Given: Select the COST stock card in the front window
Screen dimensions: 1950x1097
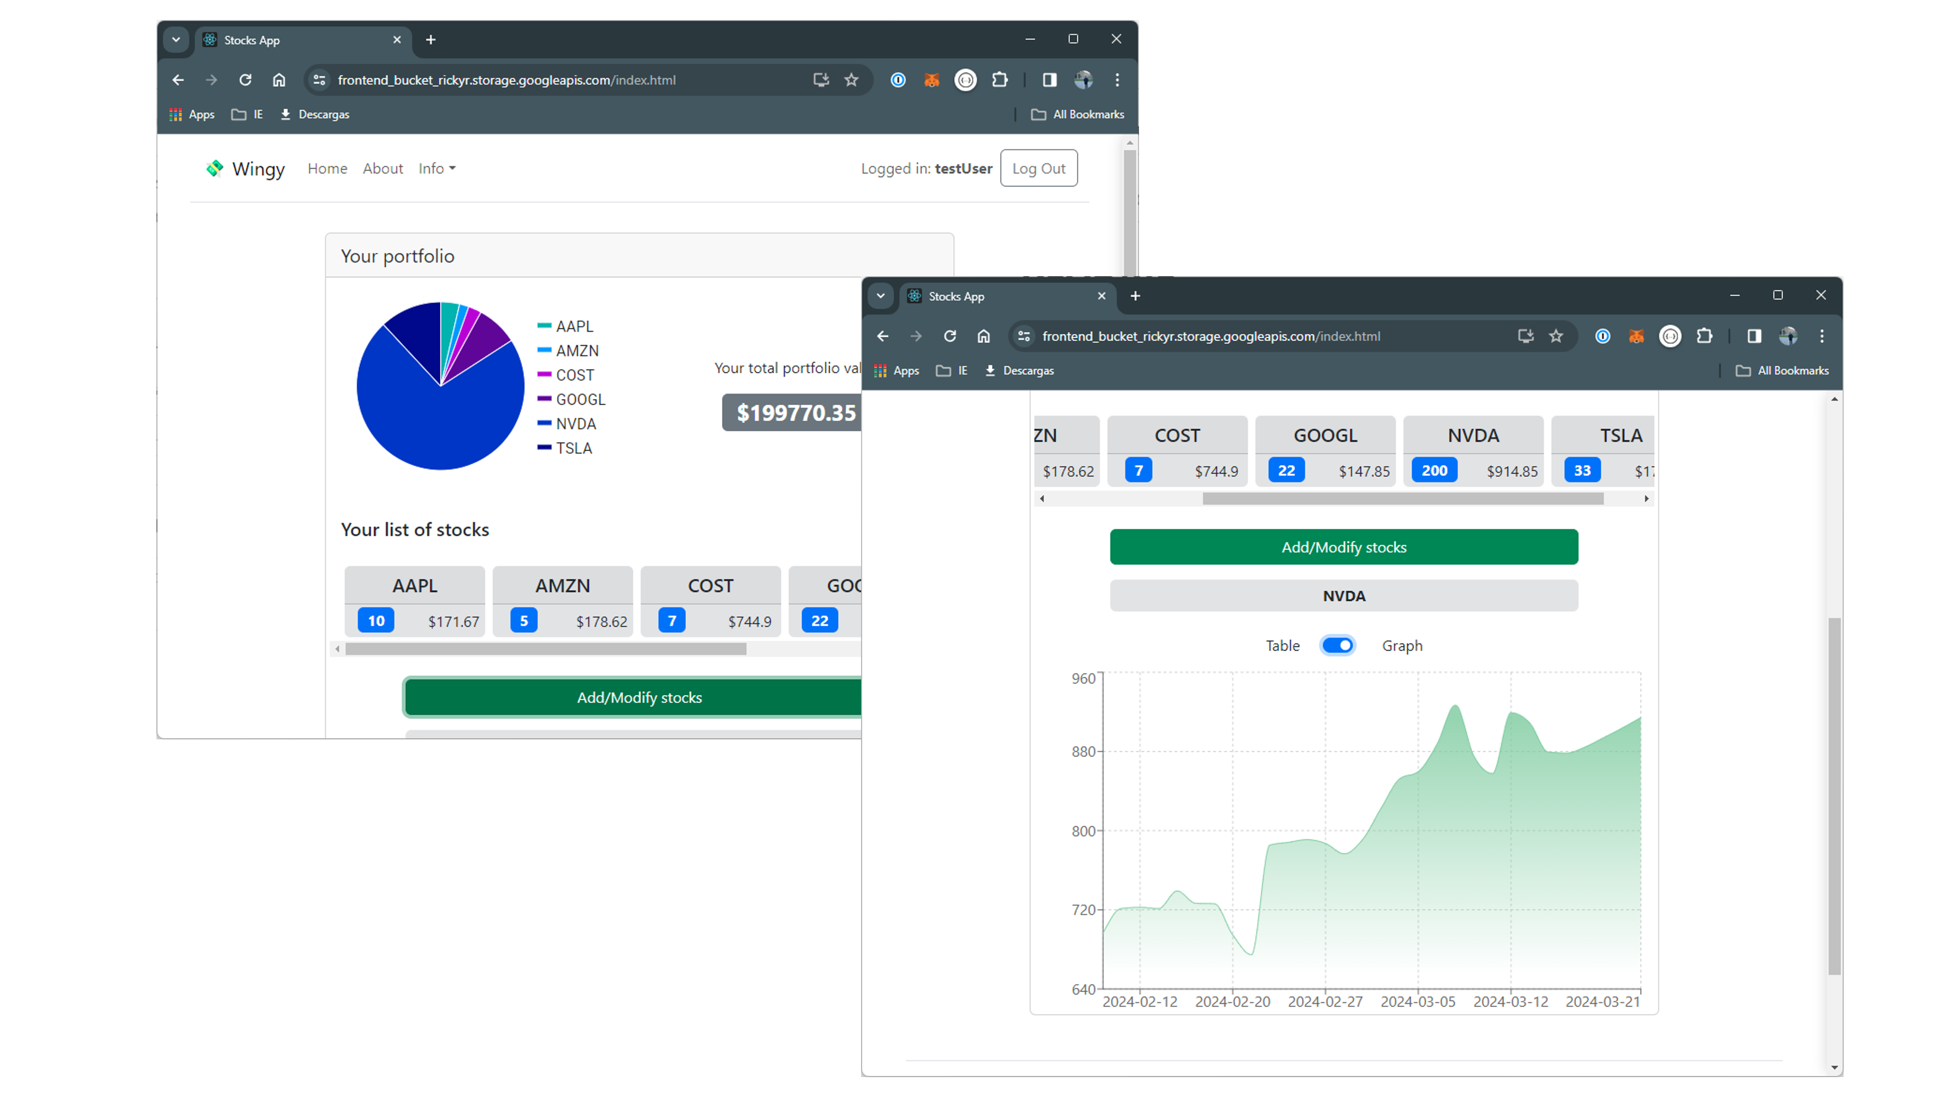Looking at the screenshot, I should (x=1177, y=451).
